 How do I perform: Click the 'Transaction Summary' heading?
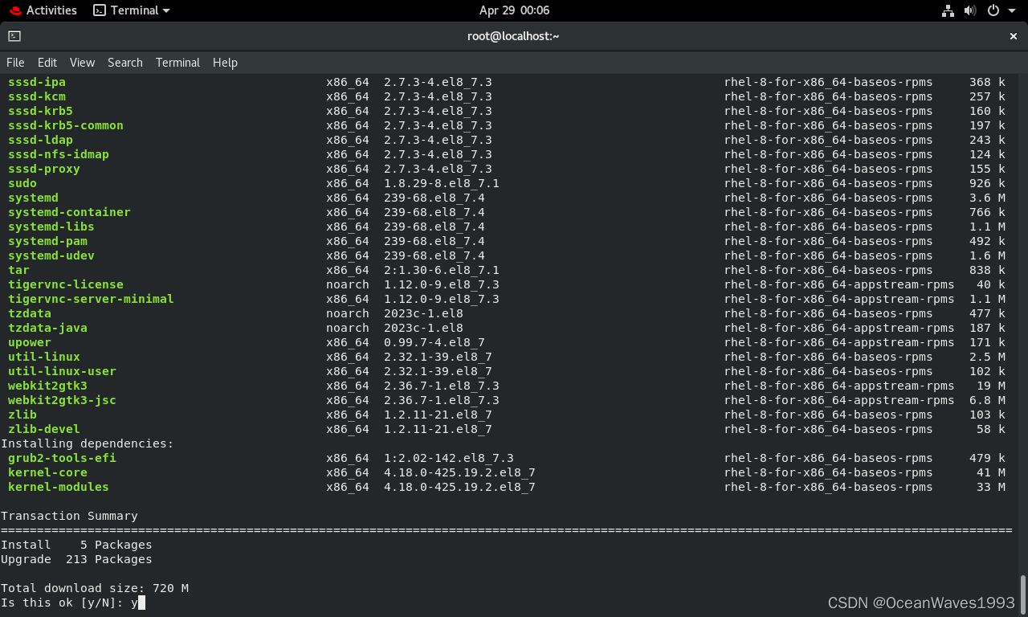click(69, 516)
